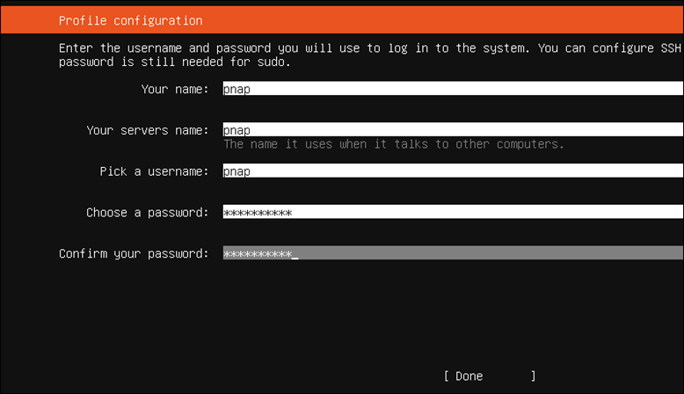Click the masked asterisks in Choose a password
This screenshot has height=394, width=684.
click(x=257, y=213)
